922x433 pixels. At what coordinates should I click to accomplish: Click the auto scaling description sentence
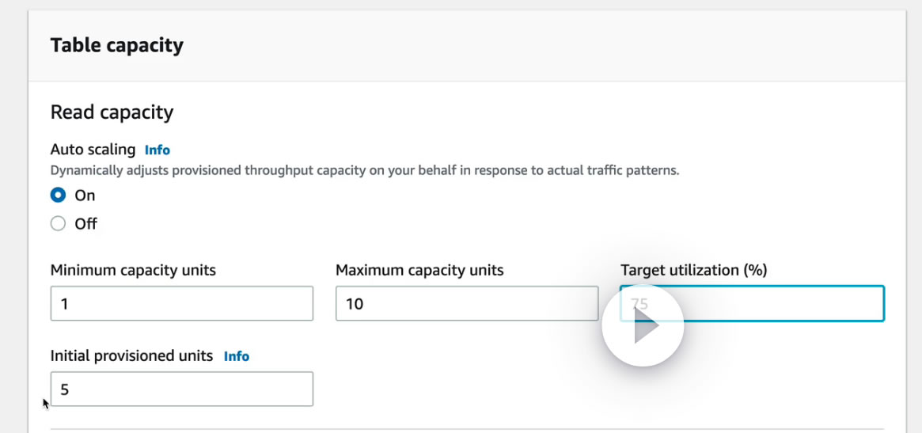tap(364, 170)
